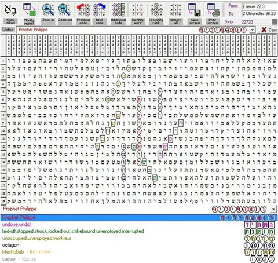Open the Codes field dropdown arrow
The width and height of the screenshot is (278, 263).
tap(253, 30)
